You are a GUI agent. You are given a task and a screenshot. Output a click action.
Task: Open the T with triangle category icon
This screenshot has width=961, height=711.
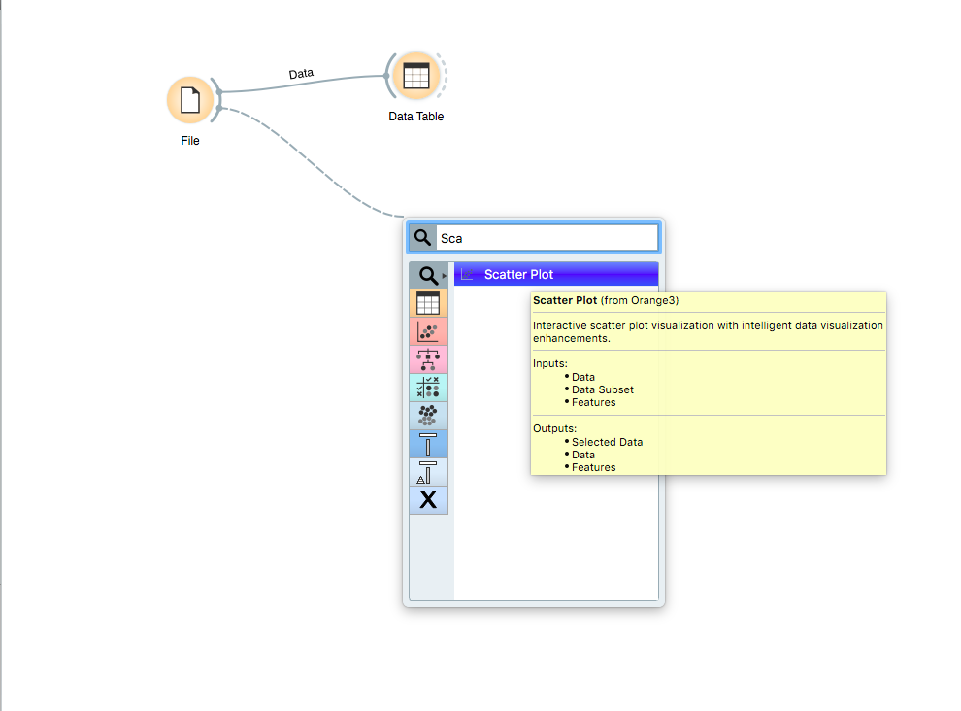click(x=428, y=472)
